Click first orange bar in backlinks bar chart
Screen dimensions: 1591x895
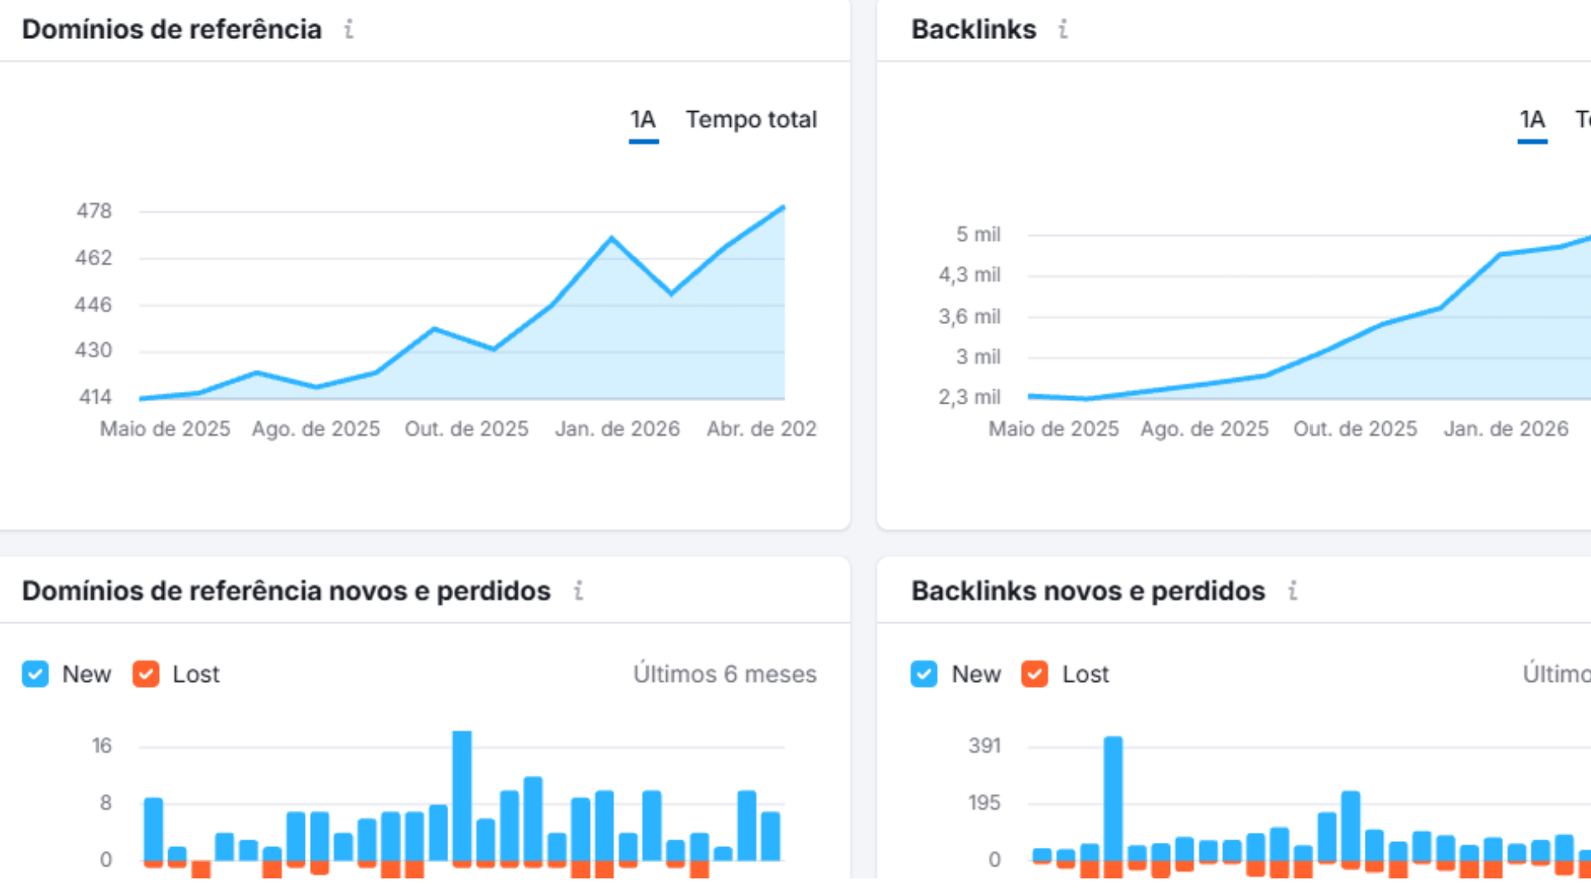point(1042,863)
